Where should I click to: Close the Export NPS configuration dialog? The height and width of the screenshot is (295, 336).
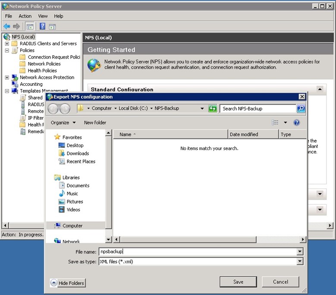[x=302, y=97]
